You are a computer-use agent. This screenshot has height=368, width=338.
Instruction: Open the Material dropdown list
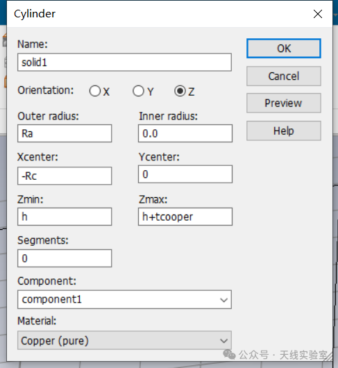tap(124, 340)
